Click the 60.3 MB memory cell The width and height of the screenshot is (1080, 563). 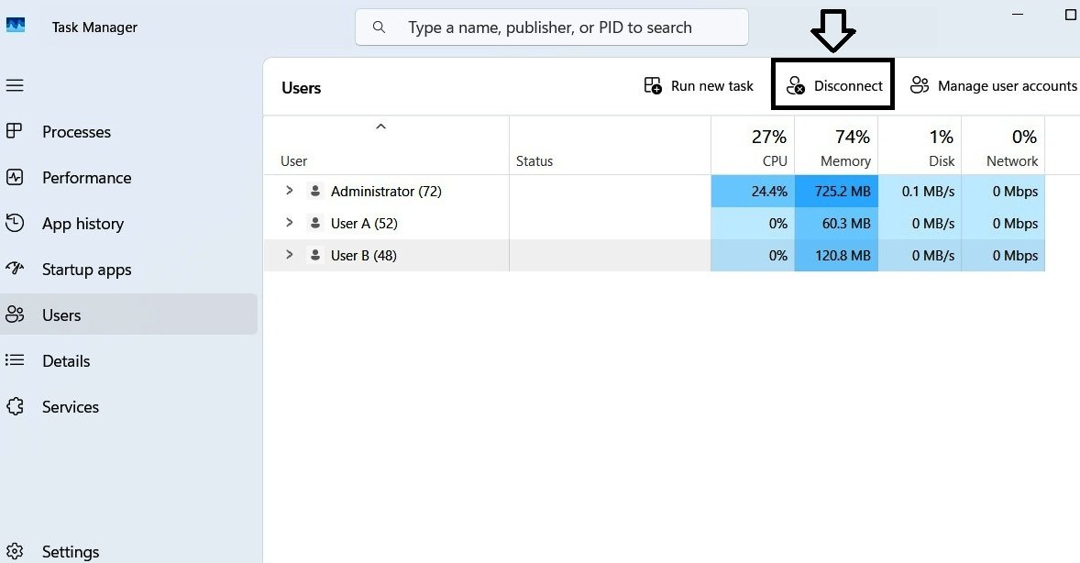pyautogui.click(x=836, y=223)
